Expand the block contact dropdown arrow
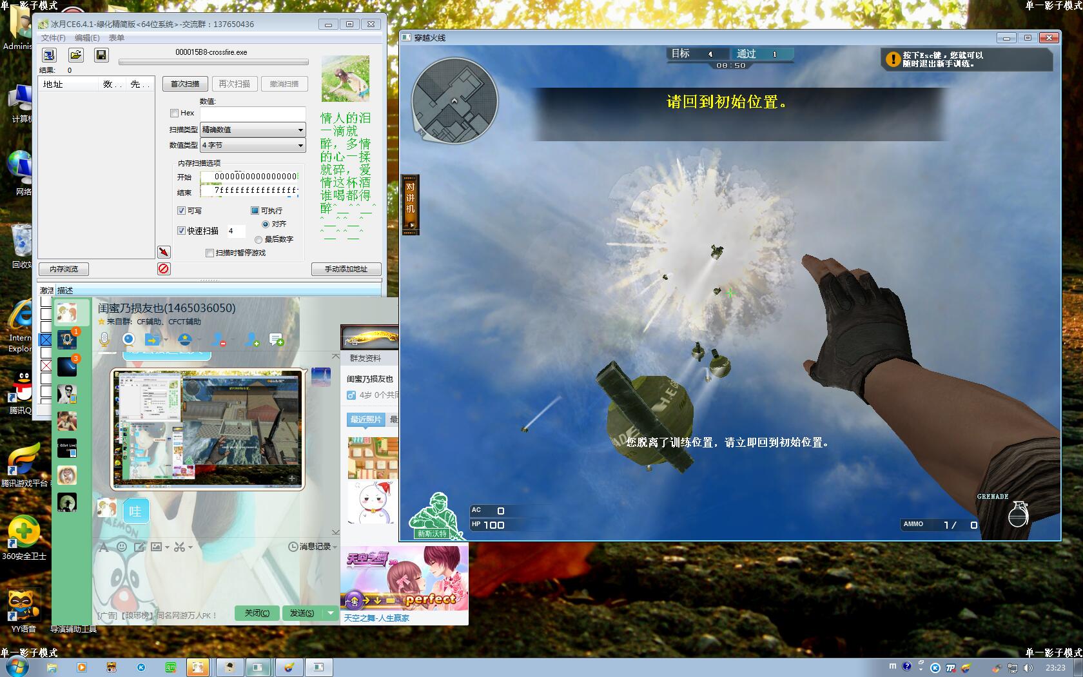The height and width of the screenshot is (677, 1083). coord(231,340)
